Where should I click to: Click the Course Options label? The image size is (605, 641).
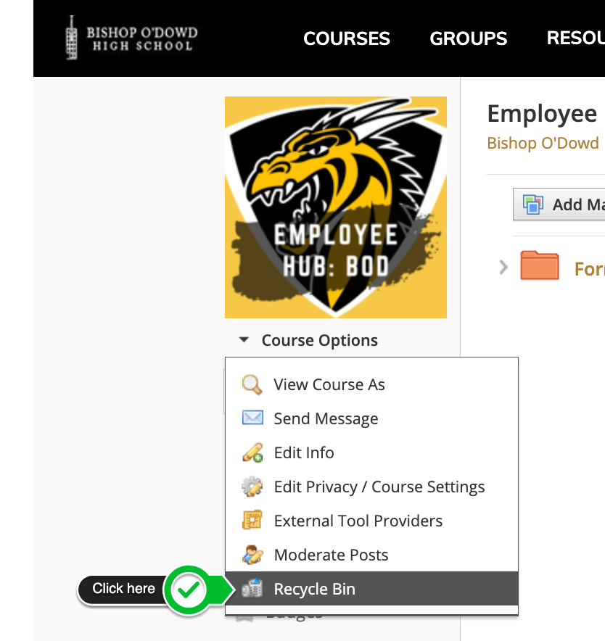point(319,340)
